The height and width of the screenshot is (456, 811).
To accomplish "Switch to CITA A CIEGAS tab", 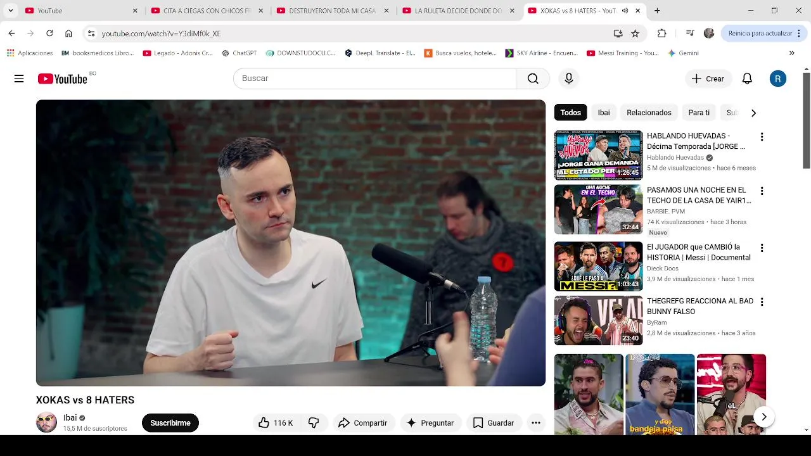I will point(207,11).
